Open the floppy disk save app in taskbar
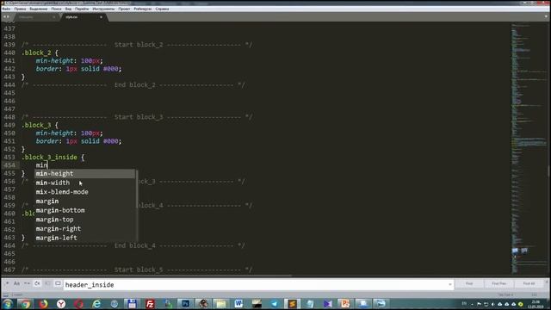The height and width of the screenshot is (310, 551). 132,304
